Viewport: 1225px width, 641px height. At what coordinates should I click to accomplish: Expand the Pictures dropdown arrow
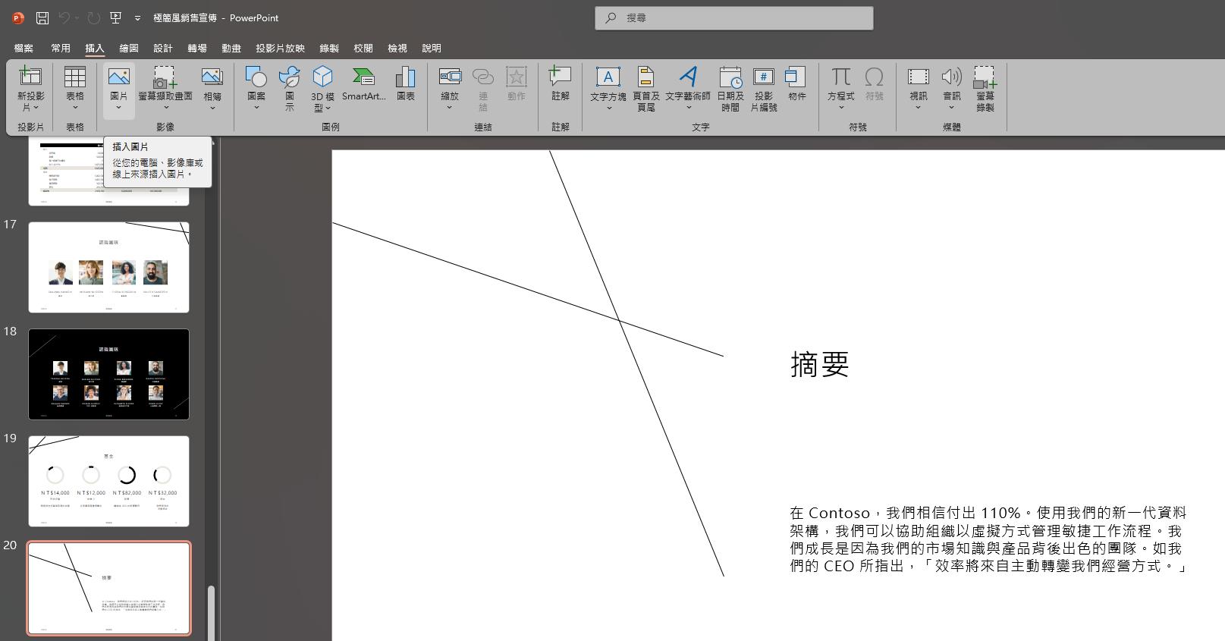[119, 108]
